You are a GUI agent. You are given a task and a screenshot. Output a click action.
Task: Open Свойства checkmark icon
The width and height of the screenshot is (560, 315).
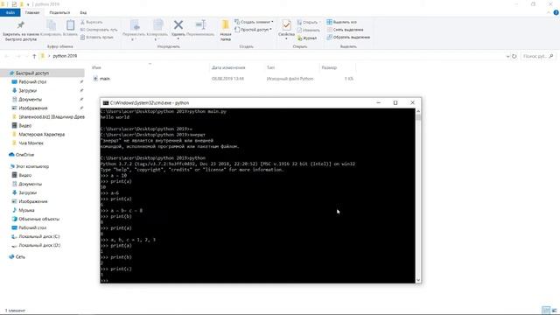[286, 25]
